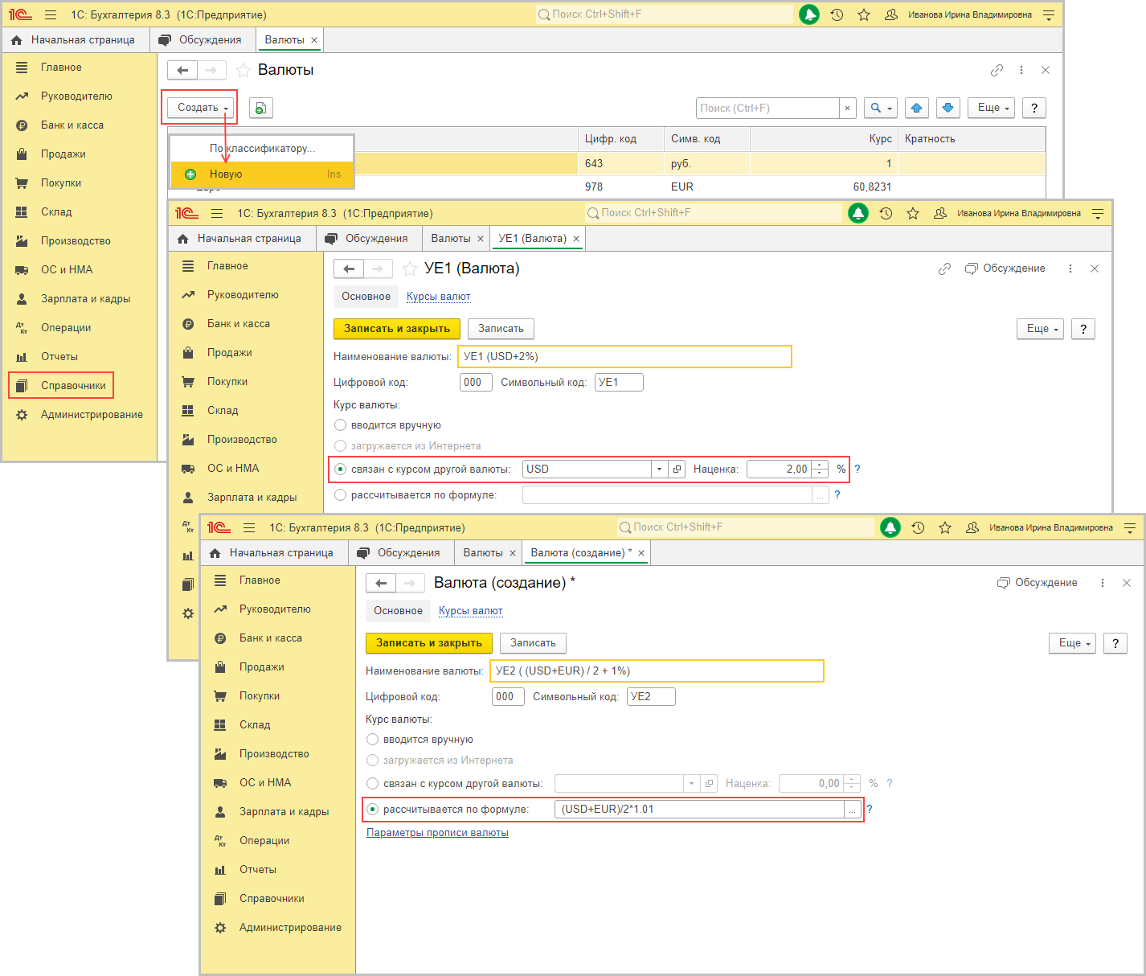The height and width of the screenshot is (976, 1146).
Task: Select 'связан с курсом другой валюты' in УЕ1 form
Action: tap(341, 469)
